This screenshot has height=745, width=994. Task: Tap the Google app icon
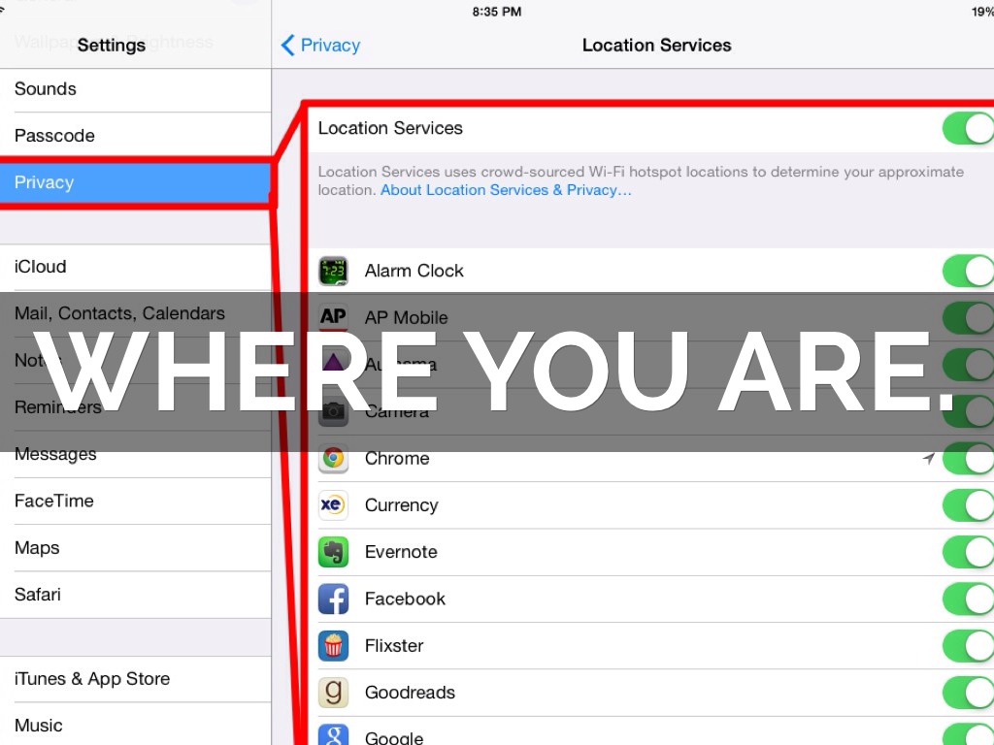pyautogui.click(x=333, y=735)
